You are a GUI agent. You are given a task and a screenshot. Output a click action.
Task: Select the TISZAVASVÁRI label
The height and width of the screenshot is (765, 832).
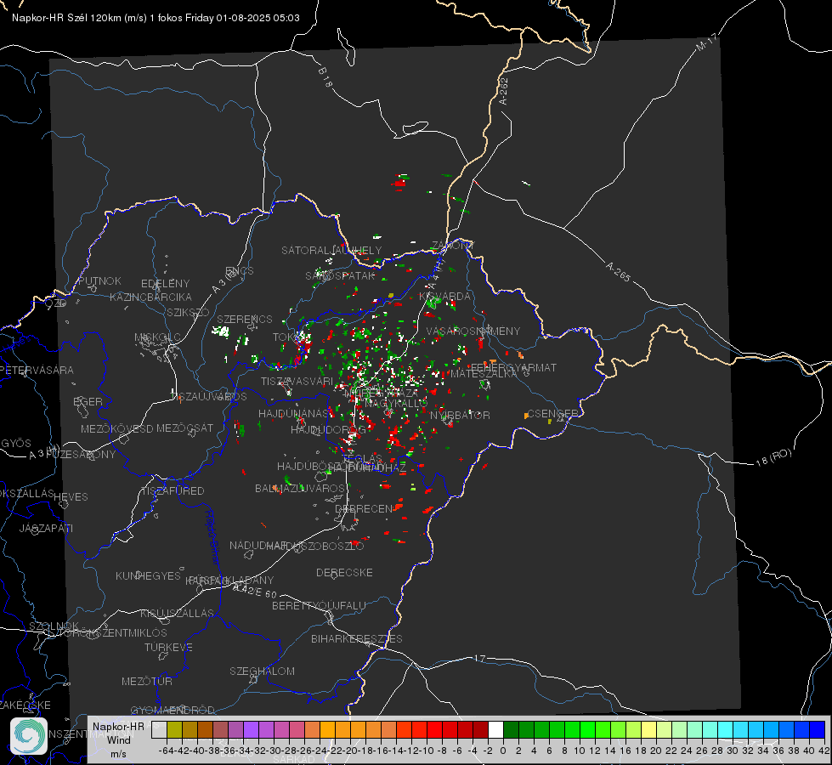[x=297, y=381]
